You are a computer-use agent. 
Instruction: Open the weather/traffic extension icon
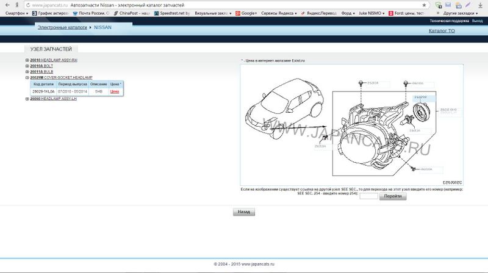pyautogui.click(x=459, y=5)
